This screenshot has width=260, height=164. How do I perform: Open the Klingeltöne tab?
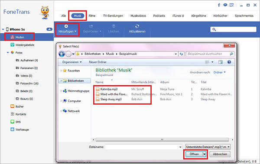point(198,16)
